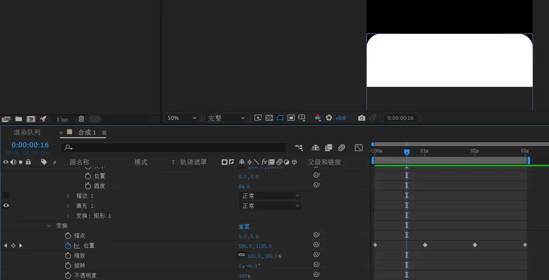Open the 50% magnification dropdown
Screen dimensions: 549x280
point(182,118)
